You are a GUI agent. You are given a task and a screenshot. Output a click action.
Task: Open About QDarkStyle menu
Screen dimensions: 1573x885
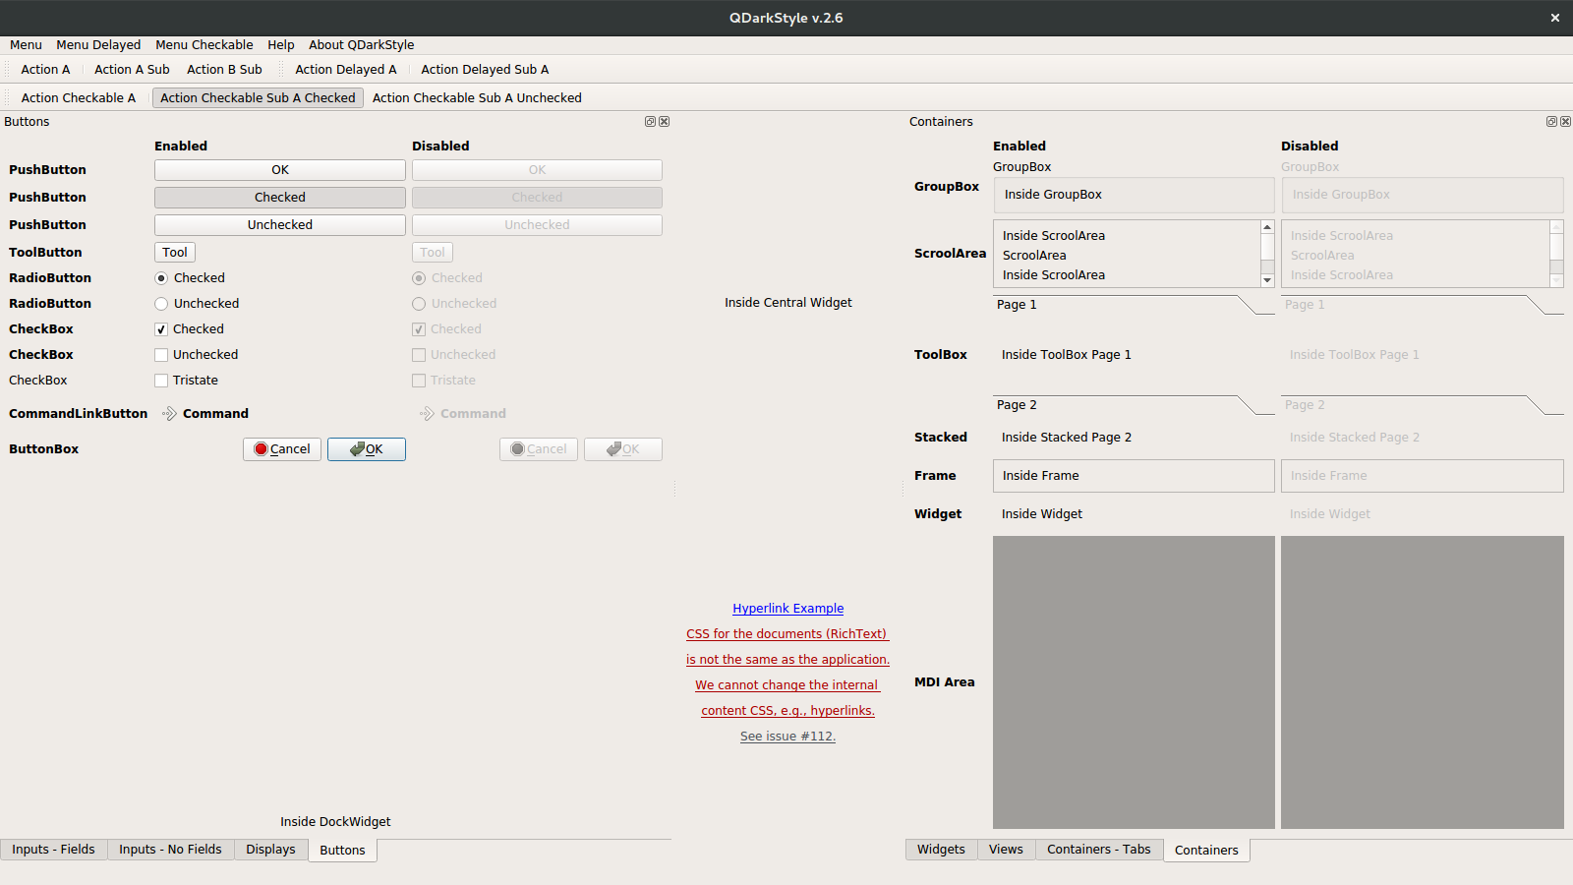pyautogui.click(x=362, y=45)
